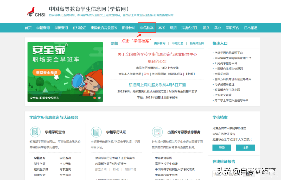Screen dimensions: 281x180
Task: Open 学籍学历信息管理平台 quick link
Action: [x=229, y=53]
